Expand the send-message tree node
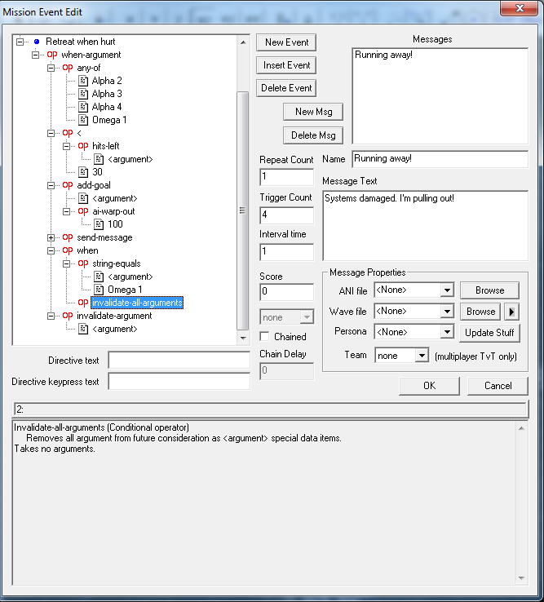Viewport: 544px width, 602px height. point(51,237)
